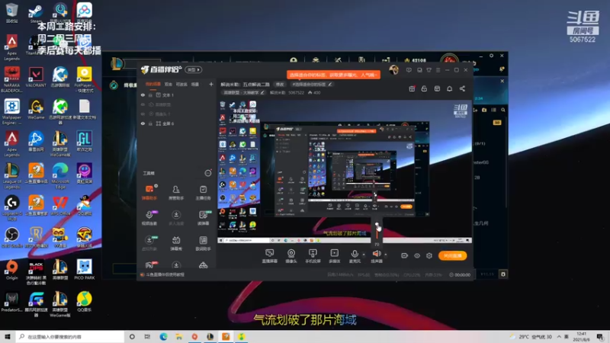610x343 pixels.
Task: Open the user avatar in 直播伴侣 title bar
Action: click(x=393, y=70)
